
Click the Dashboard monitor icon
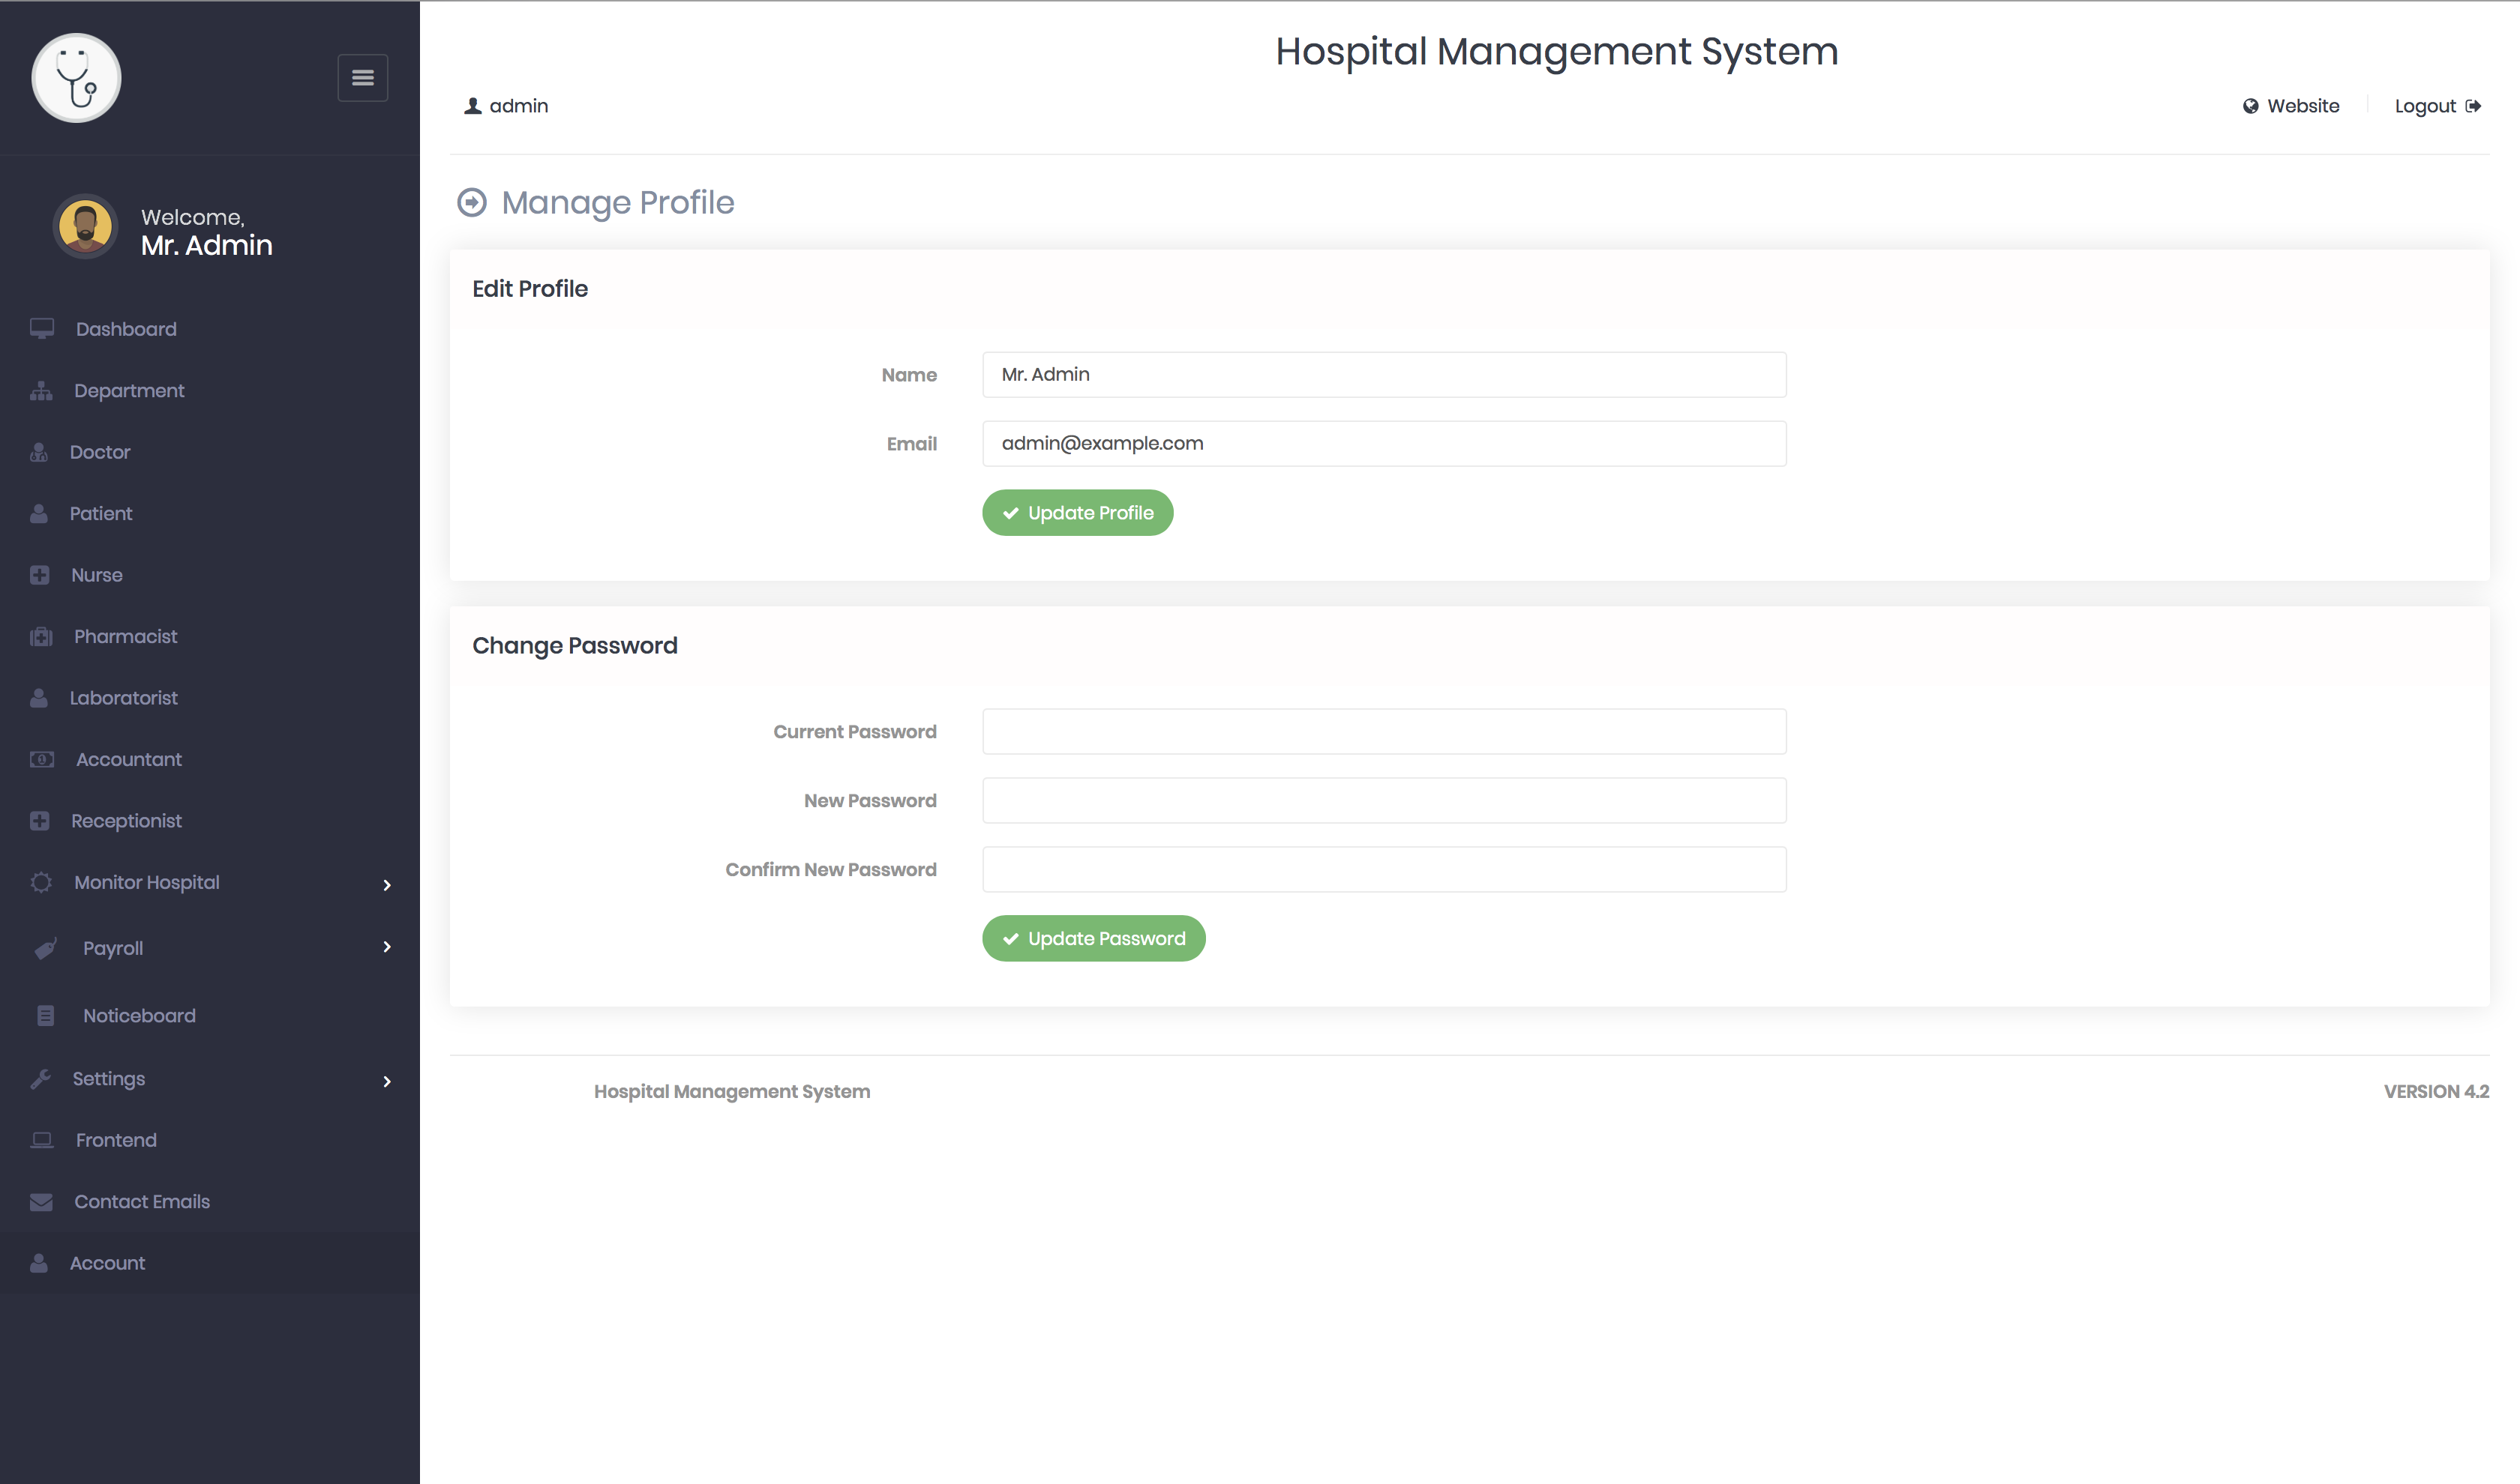pos(42,329)
